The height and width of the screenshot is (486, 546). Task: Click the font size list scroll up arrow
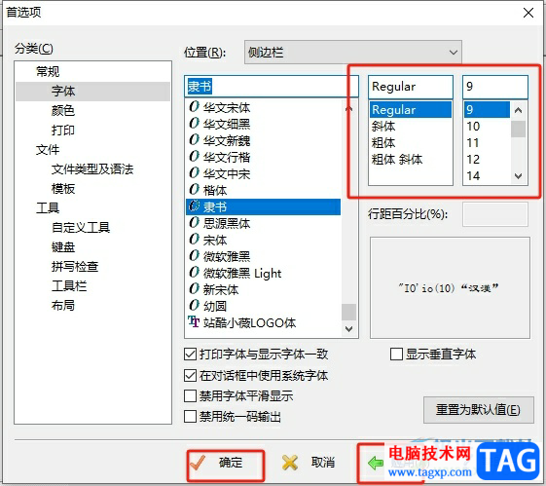518,110
